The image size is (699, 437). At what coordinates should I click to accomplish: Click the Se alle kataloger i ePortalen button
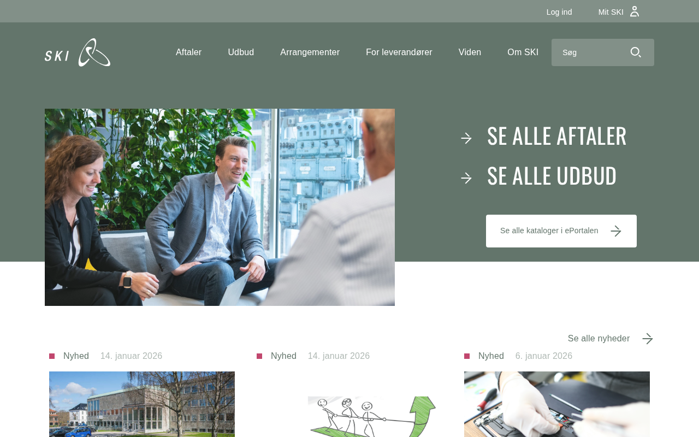(x=561, y=231)
